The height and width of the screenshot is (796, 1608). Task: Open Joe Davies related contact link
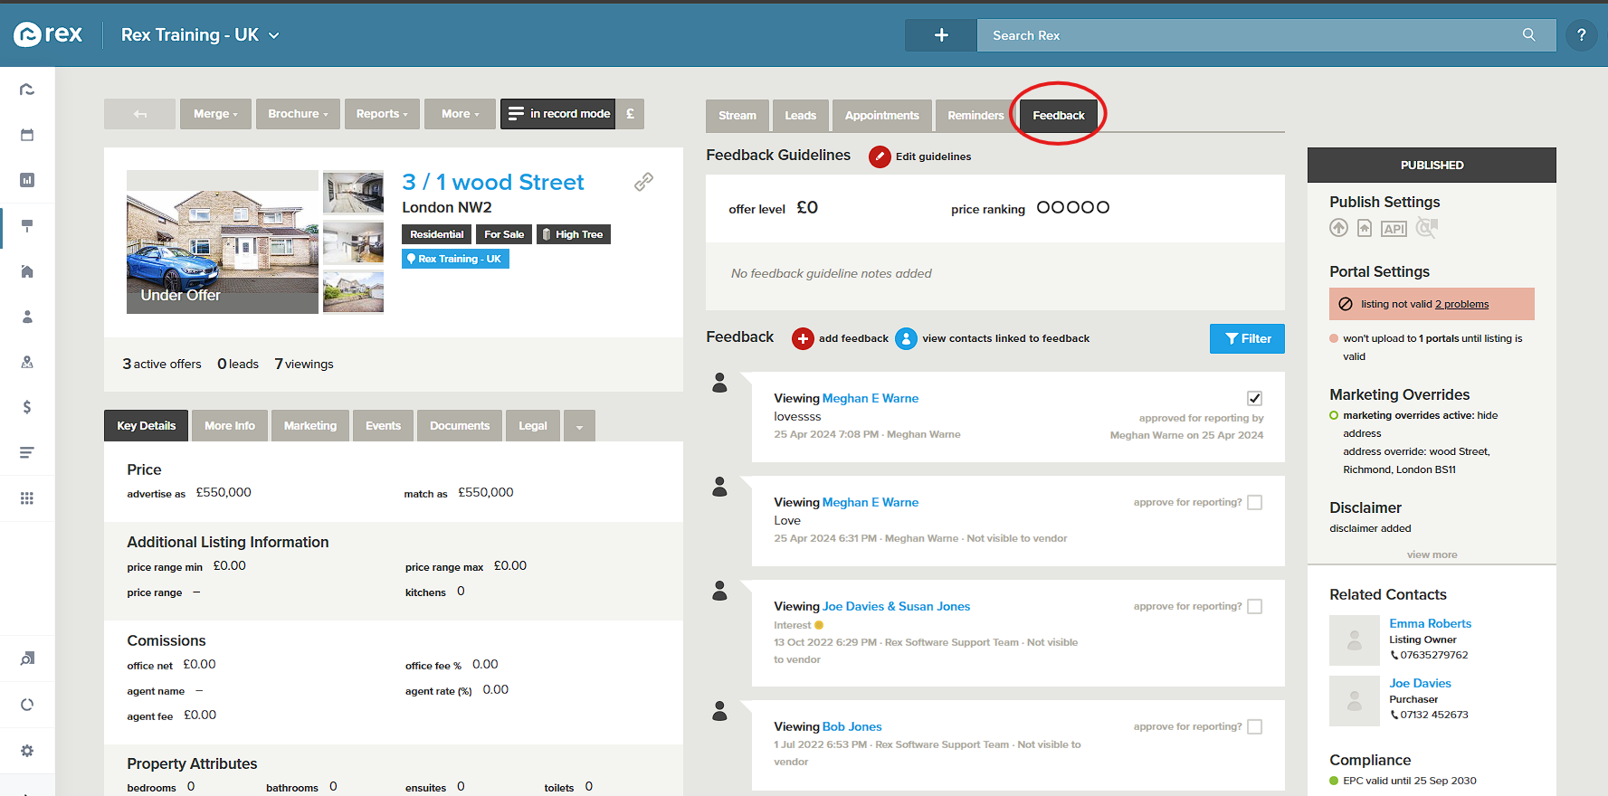click(1420, 683)
